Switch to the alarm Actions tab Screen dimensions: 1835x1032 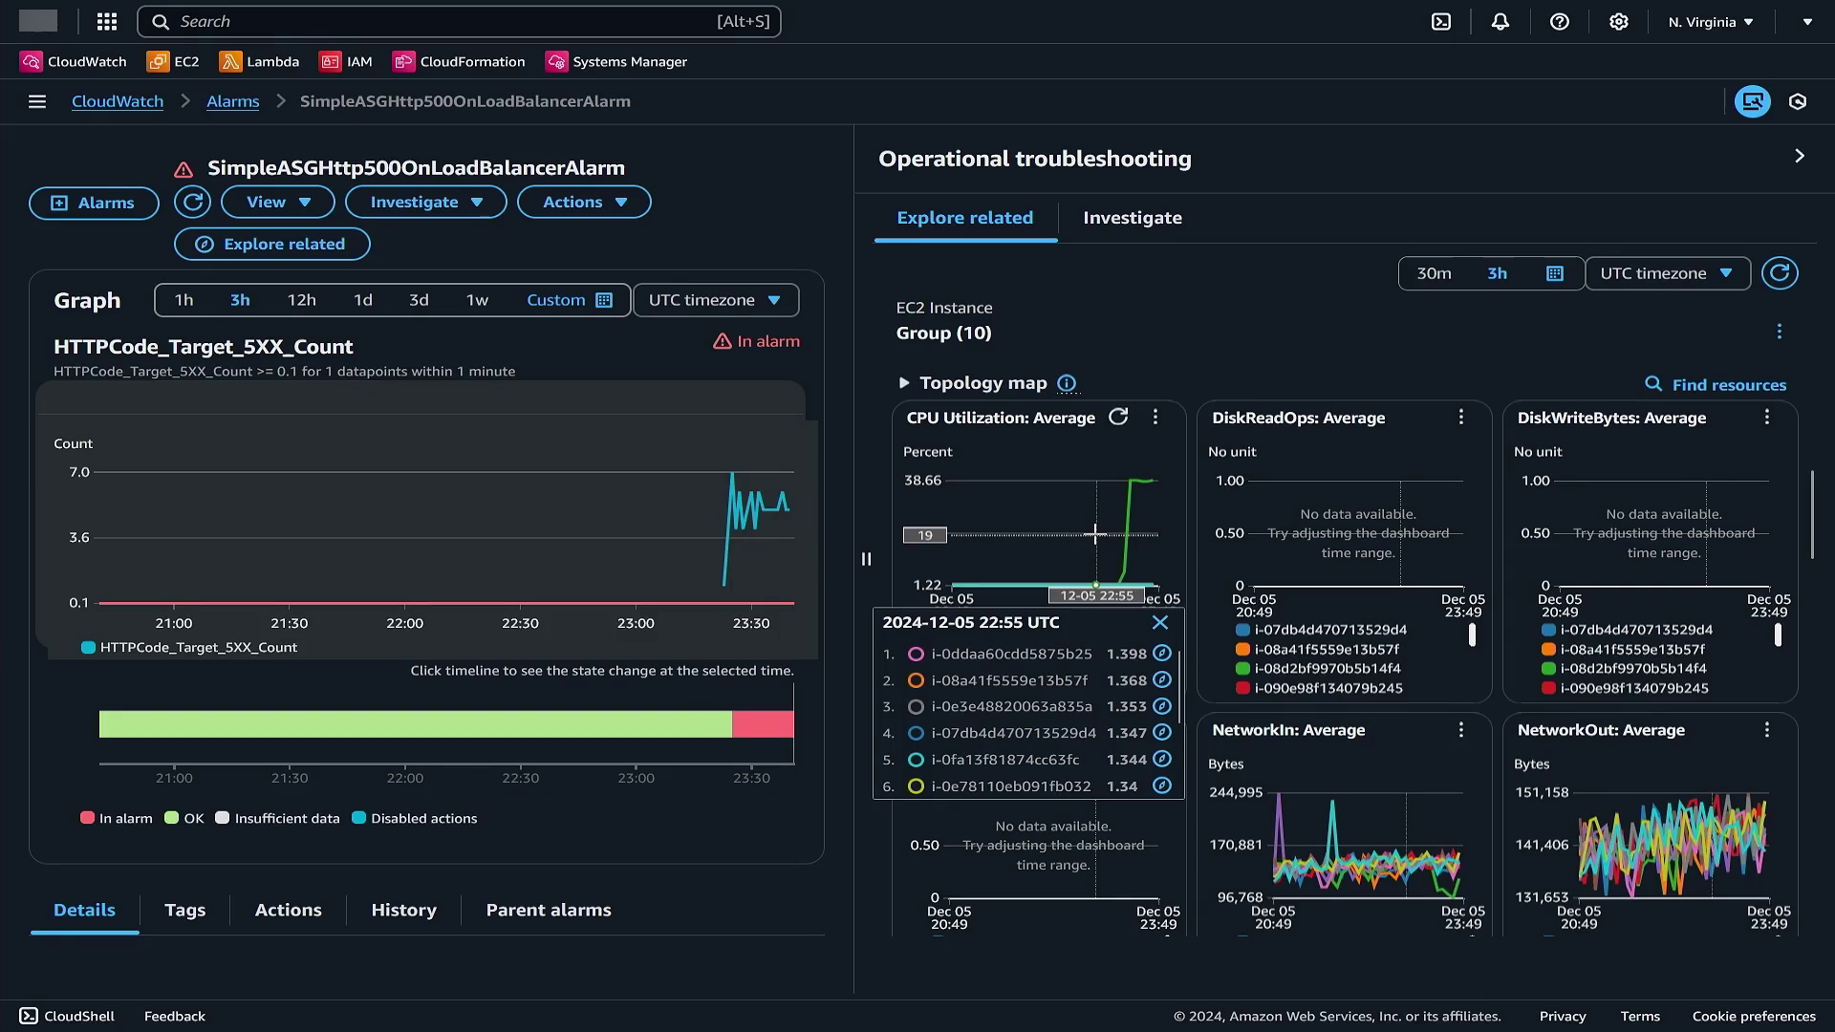pyautogui.click(x=288, y=910)
